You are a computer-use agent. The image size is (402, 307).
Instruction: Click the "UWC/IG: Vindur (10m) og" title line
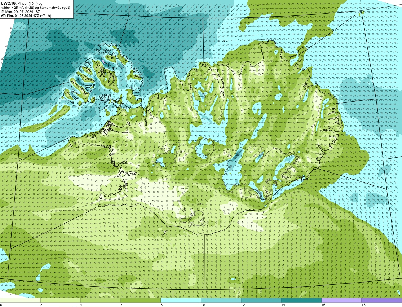point(22,3)
